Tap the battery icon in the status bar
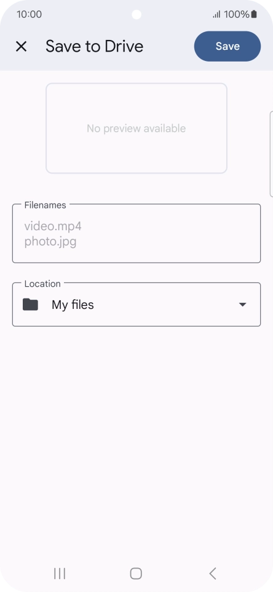 pos(254,14)
